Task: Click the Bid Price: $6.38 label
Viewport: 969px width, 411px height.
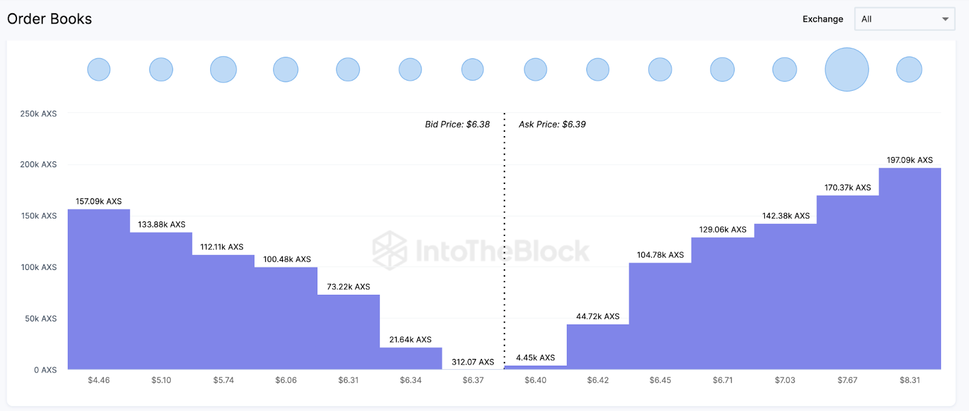Action: pos(457,124)
